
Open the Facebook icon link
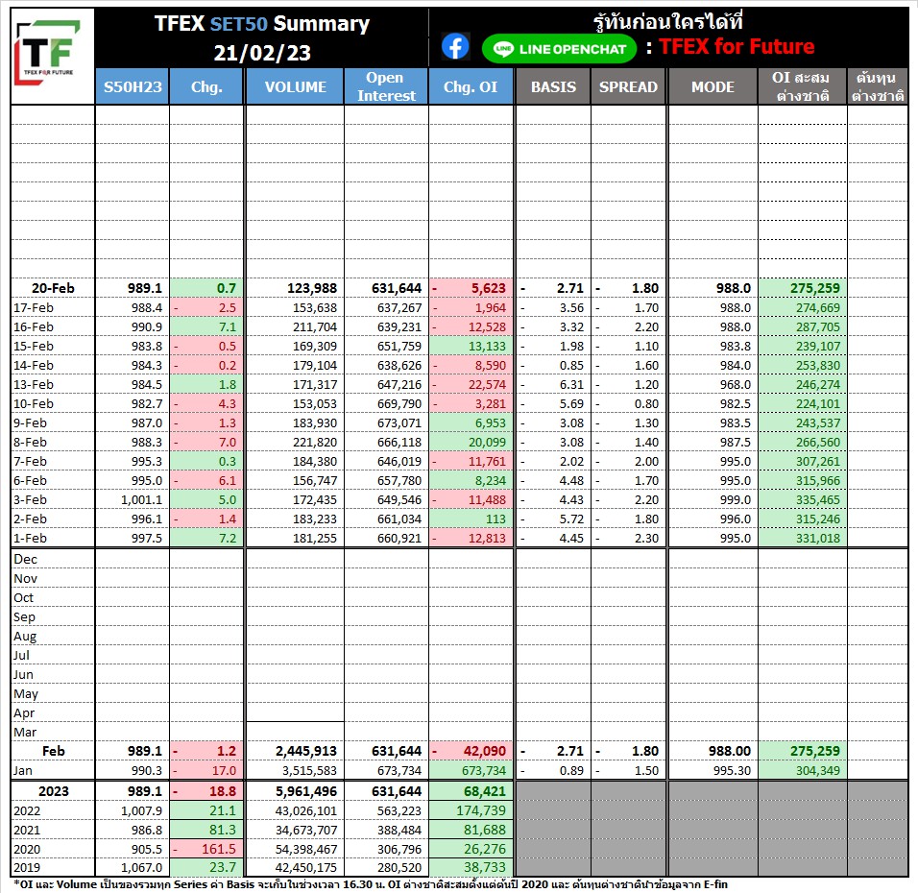click(455, 47)
